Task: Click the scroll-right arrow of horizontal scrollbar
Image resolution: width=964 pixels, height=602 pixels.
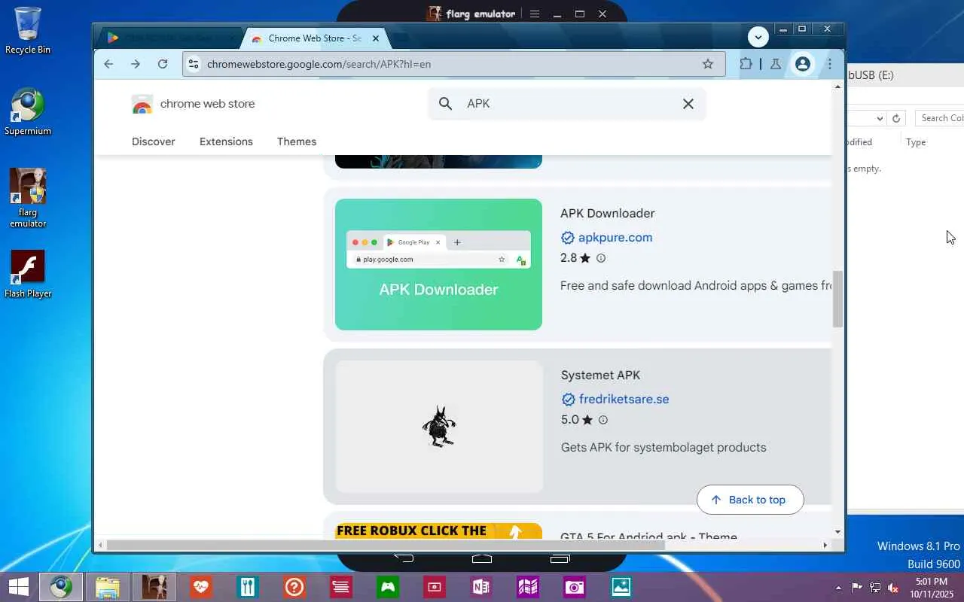Action: click(x=825, y=545)
